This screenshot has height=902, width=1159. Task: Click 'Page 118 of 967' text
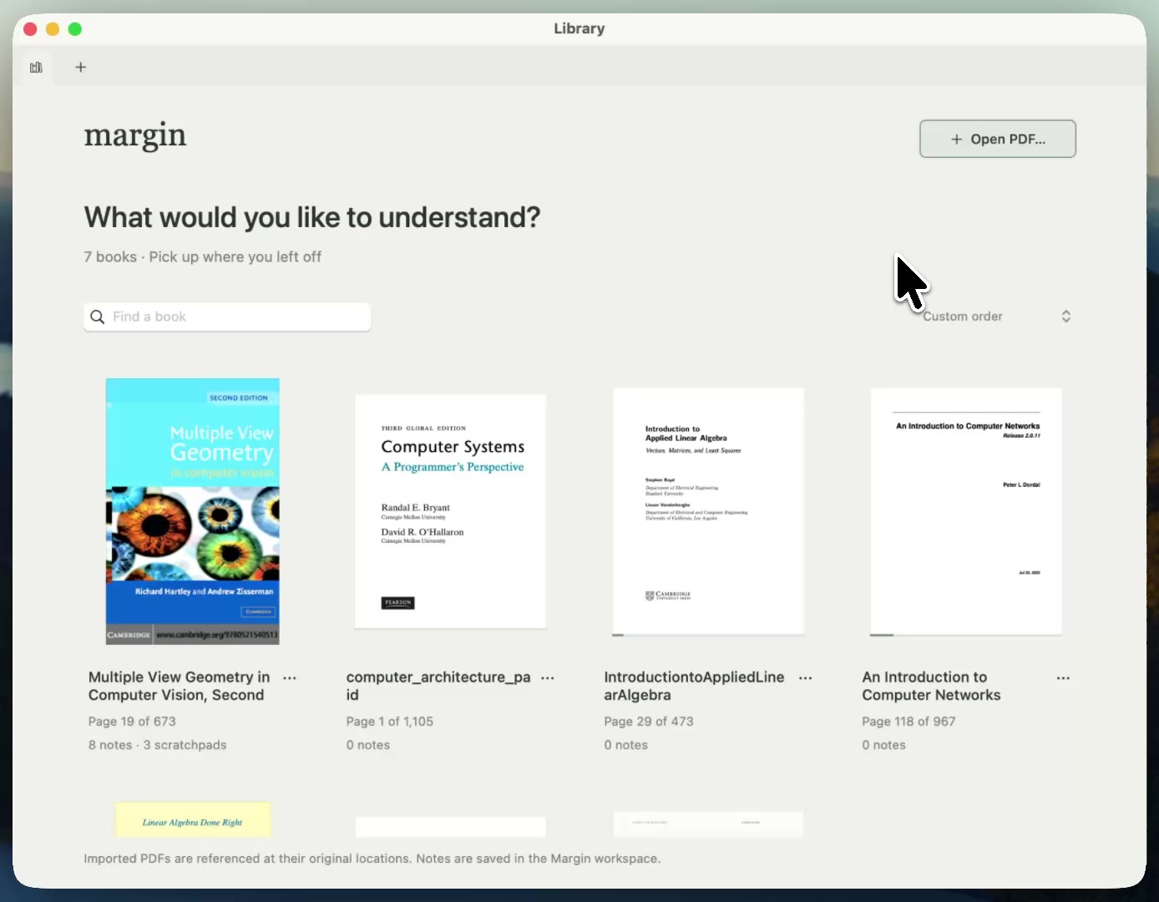[908, 722]
